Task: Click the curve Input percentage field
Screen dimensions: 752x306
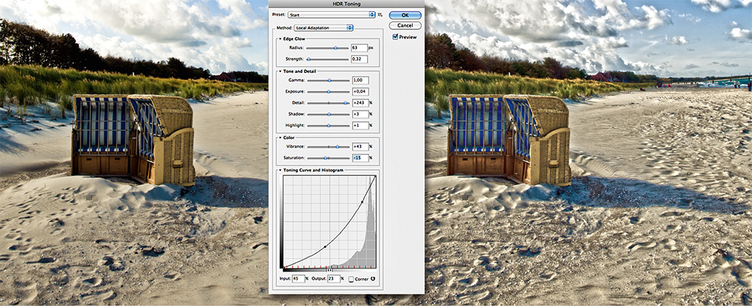Action: pyautogui.click(x=298, y=279)
